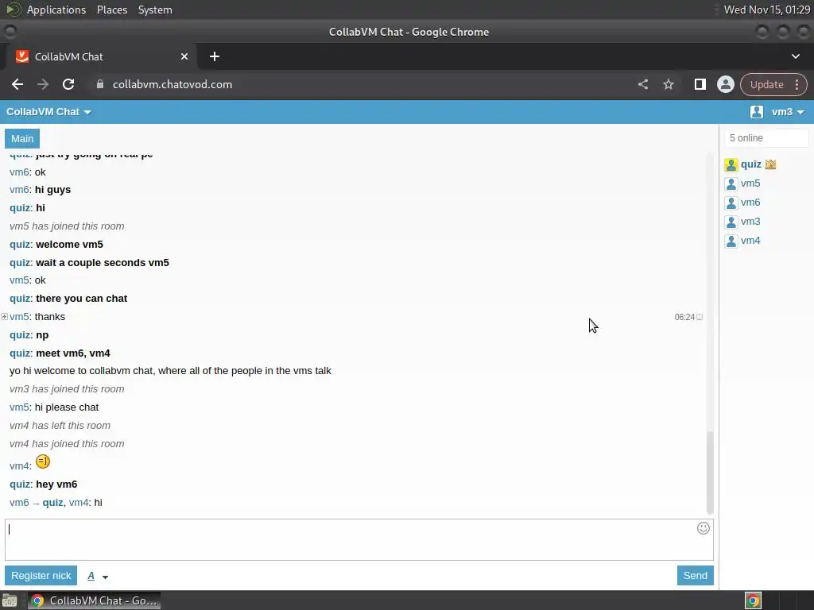This screenshot has width=814, height=610.
Task: Click the small box beside 06:24 timestamp
Action: (700, 317)
